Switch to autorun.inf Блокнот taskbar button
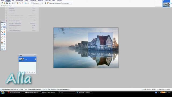The image size is (172, 97). pos(84,92)
